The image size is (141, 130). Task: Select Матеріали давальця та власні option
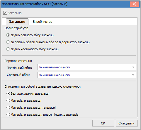coord(8,108)
